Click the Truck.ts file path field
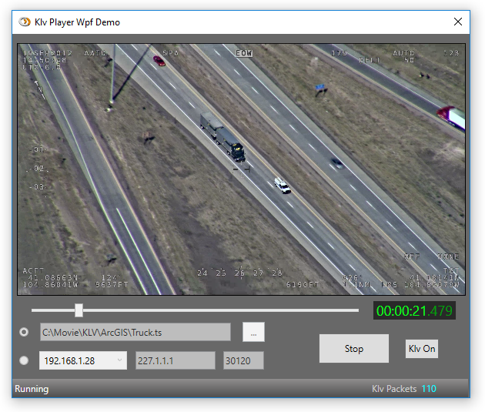Screen dimensions: 485x412 [x=135, y=332]
